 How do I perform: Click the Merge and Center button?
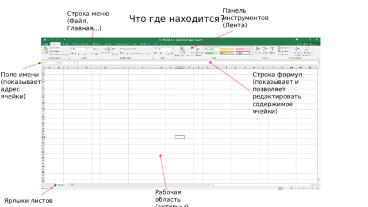tap(135, 53)
